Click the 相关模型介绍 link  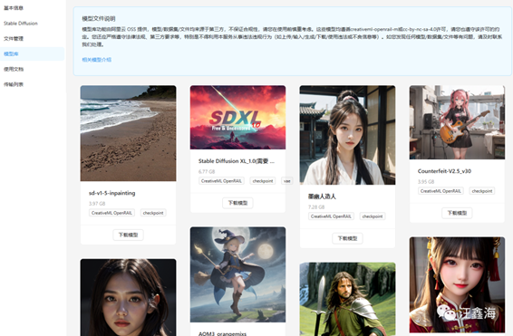coord(96,60)
